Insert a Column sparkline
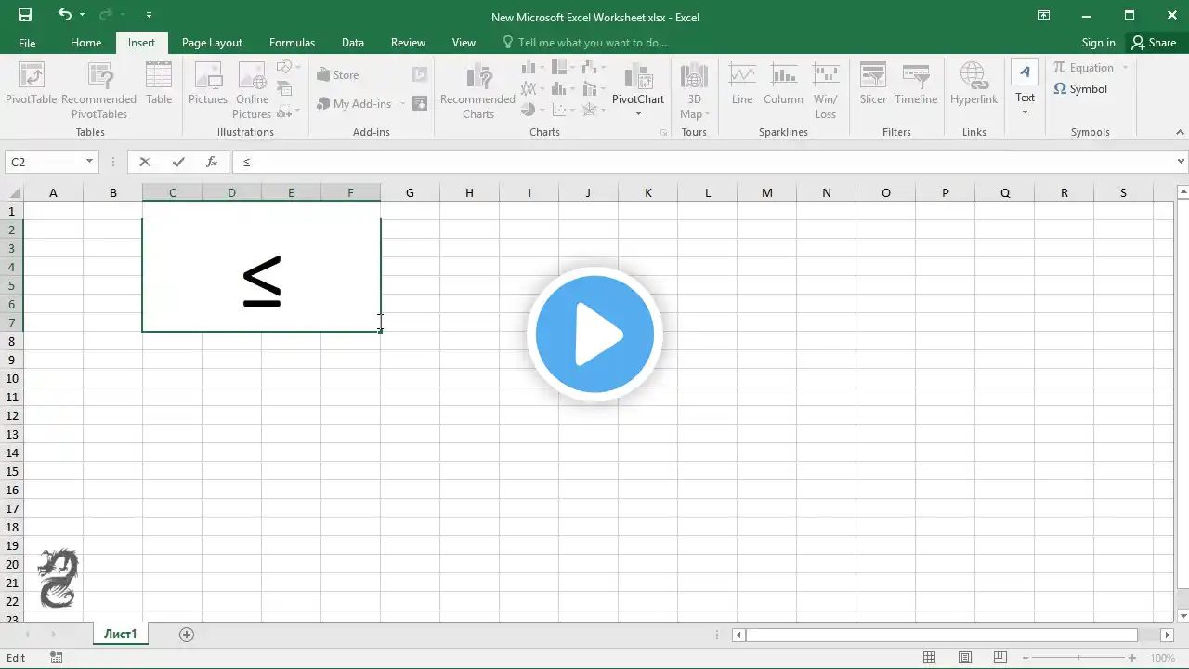 (783, 84)
